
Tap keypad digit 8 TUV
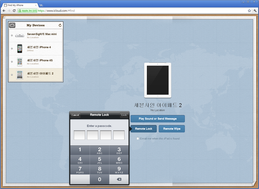click(100, 170)
